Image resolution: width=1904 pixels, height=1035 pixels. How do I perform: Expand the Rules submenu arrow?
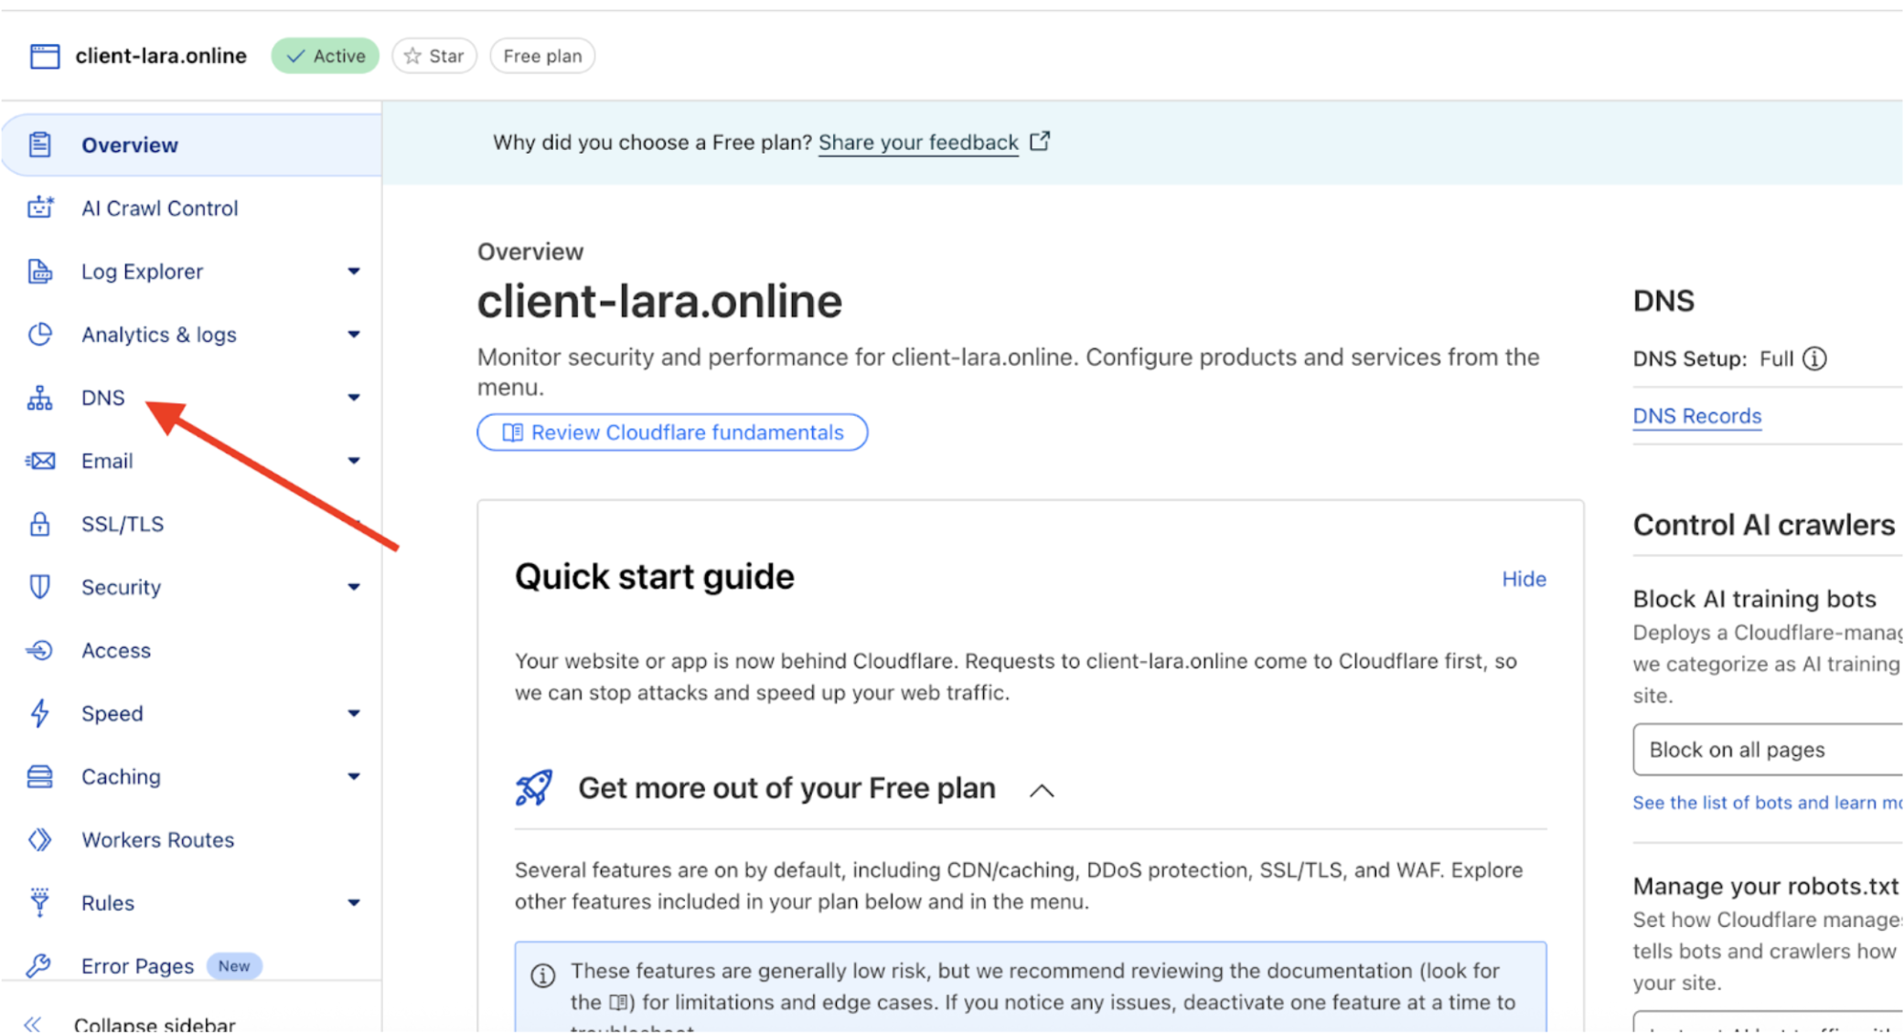(x=354, y=903)
